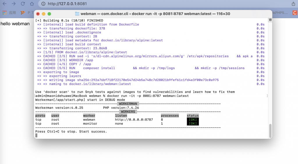Minimize the webman terminal window
Viewport: 298px width, 164px height.
(44, 14)
